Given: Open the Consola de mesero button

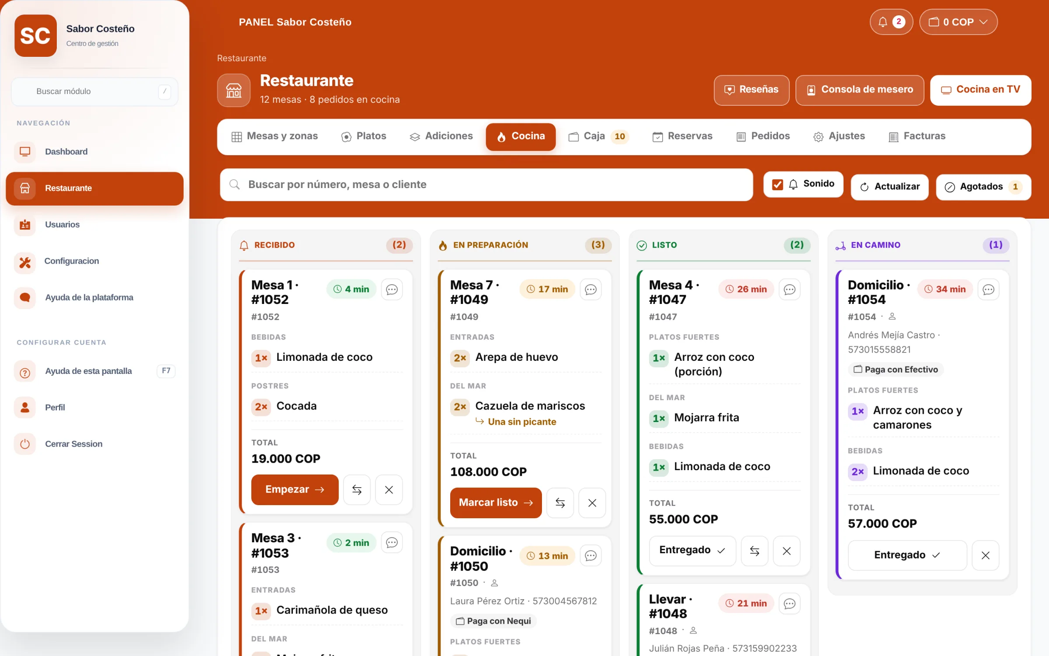Looking at the screenshot, I should [860, 90].
